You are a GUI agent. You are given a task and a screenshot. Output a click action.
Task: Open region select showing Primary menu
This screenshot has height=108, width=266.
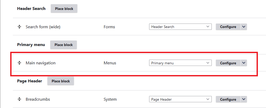tap(180, 63)
